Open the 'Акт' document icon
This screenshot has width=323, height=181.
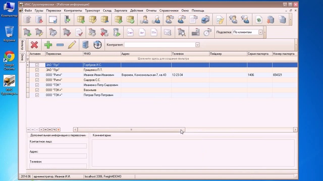pyautogui.click(x=142, y=32)
